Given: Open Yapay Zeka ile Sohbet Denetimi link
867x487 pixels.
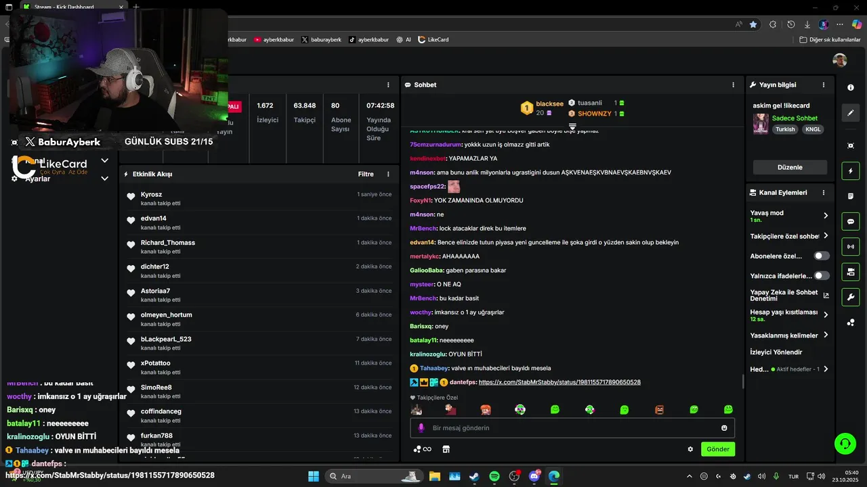Looking at the screenshot, I should pyautogui.click(x=789, y=295).
